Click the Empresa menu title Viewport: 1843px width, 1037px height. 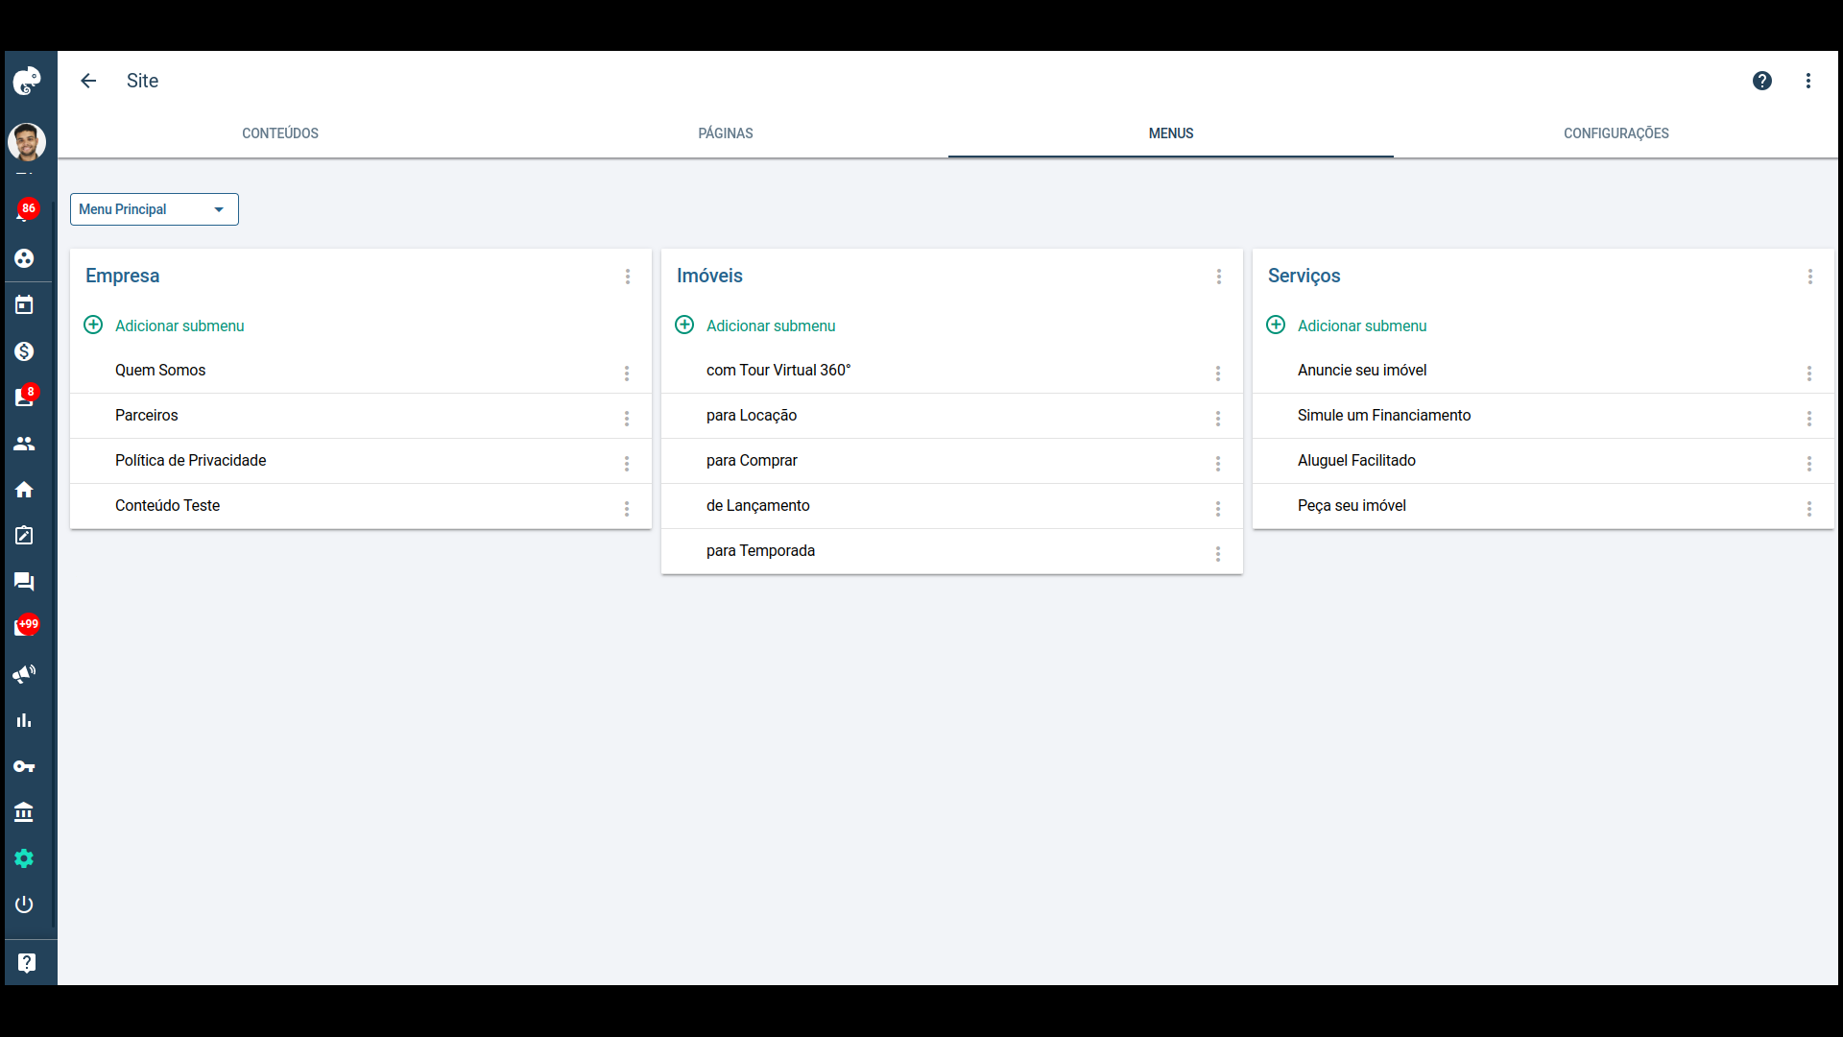coord(123,276)
